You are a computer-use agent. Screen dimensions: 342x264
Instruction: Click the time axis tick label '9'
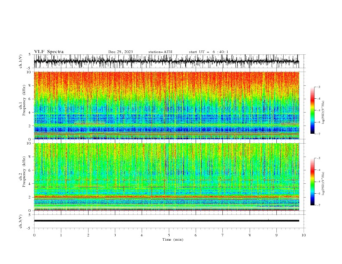(x=276, y=235)
